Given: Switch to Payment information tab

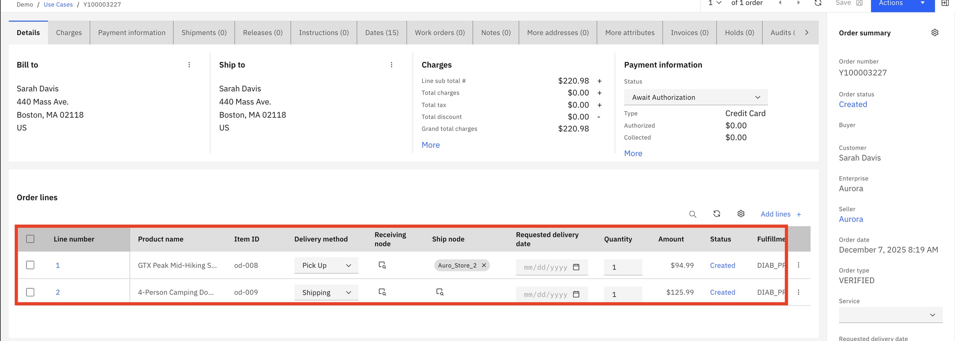Looking at the screenshot, I should (131, 33).
